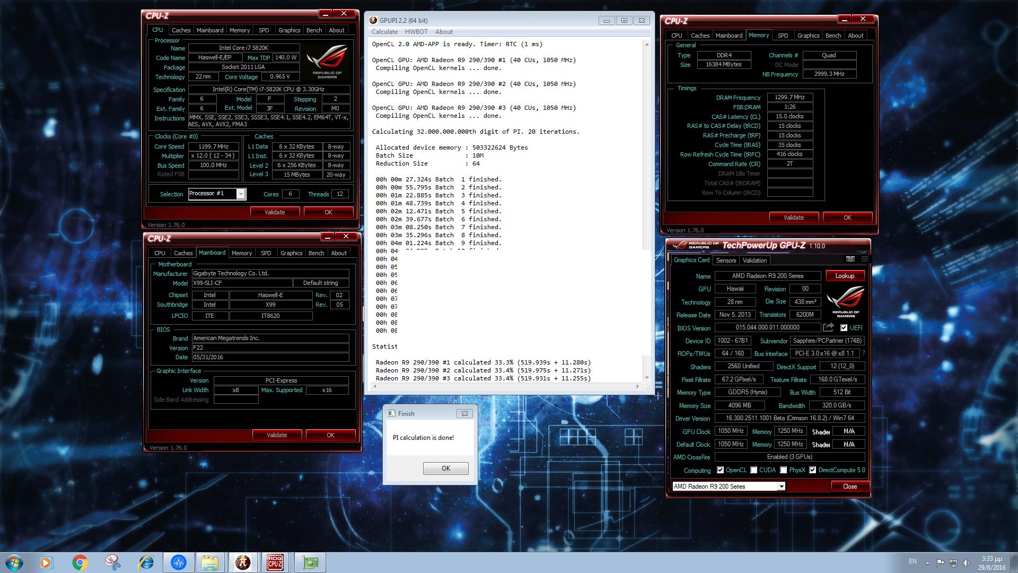Click the BIOS export share icon in GPU-Z

tap(829, 327)
